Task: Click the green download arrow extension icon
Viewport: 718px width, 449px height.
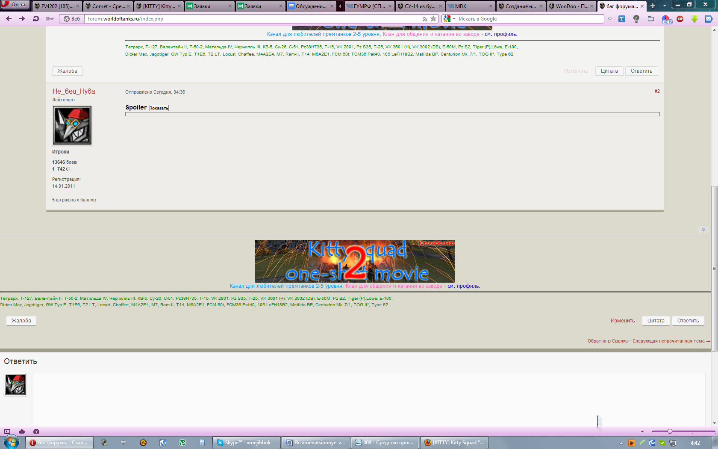Action: coord(694,19)
